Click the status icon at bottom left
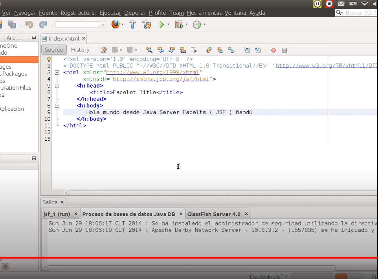The image size is (378, 279). pyautogui.click(x=5, y=266)
